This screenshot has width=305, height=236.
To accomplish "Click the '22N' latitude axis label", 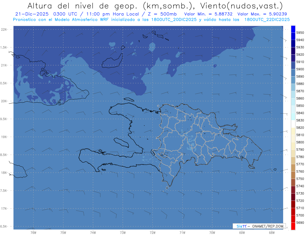I will 4,29.
